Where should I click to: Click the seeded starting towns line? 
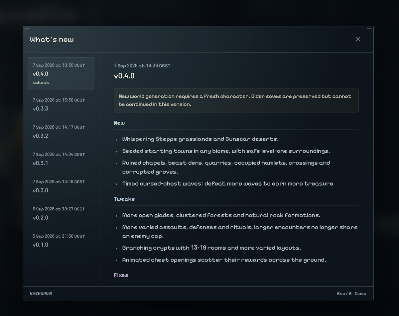[226, 151]
